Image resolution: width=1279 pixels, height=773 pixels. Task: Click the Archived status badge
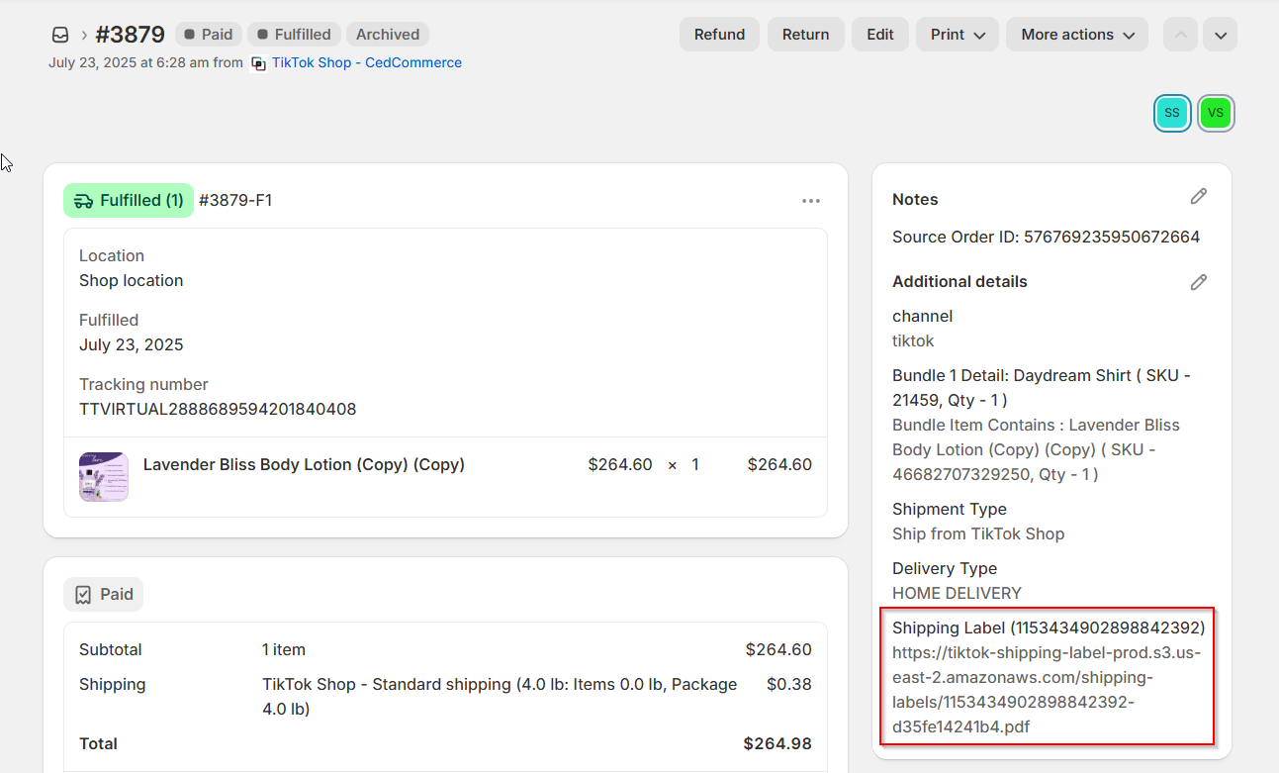click(388, 35)
